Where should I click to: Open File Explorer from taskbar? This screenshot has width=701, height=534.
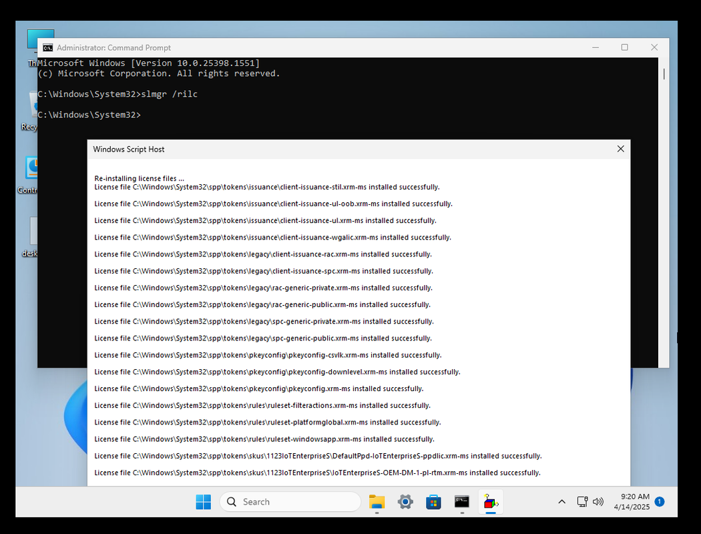click(x=377, y=502)
